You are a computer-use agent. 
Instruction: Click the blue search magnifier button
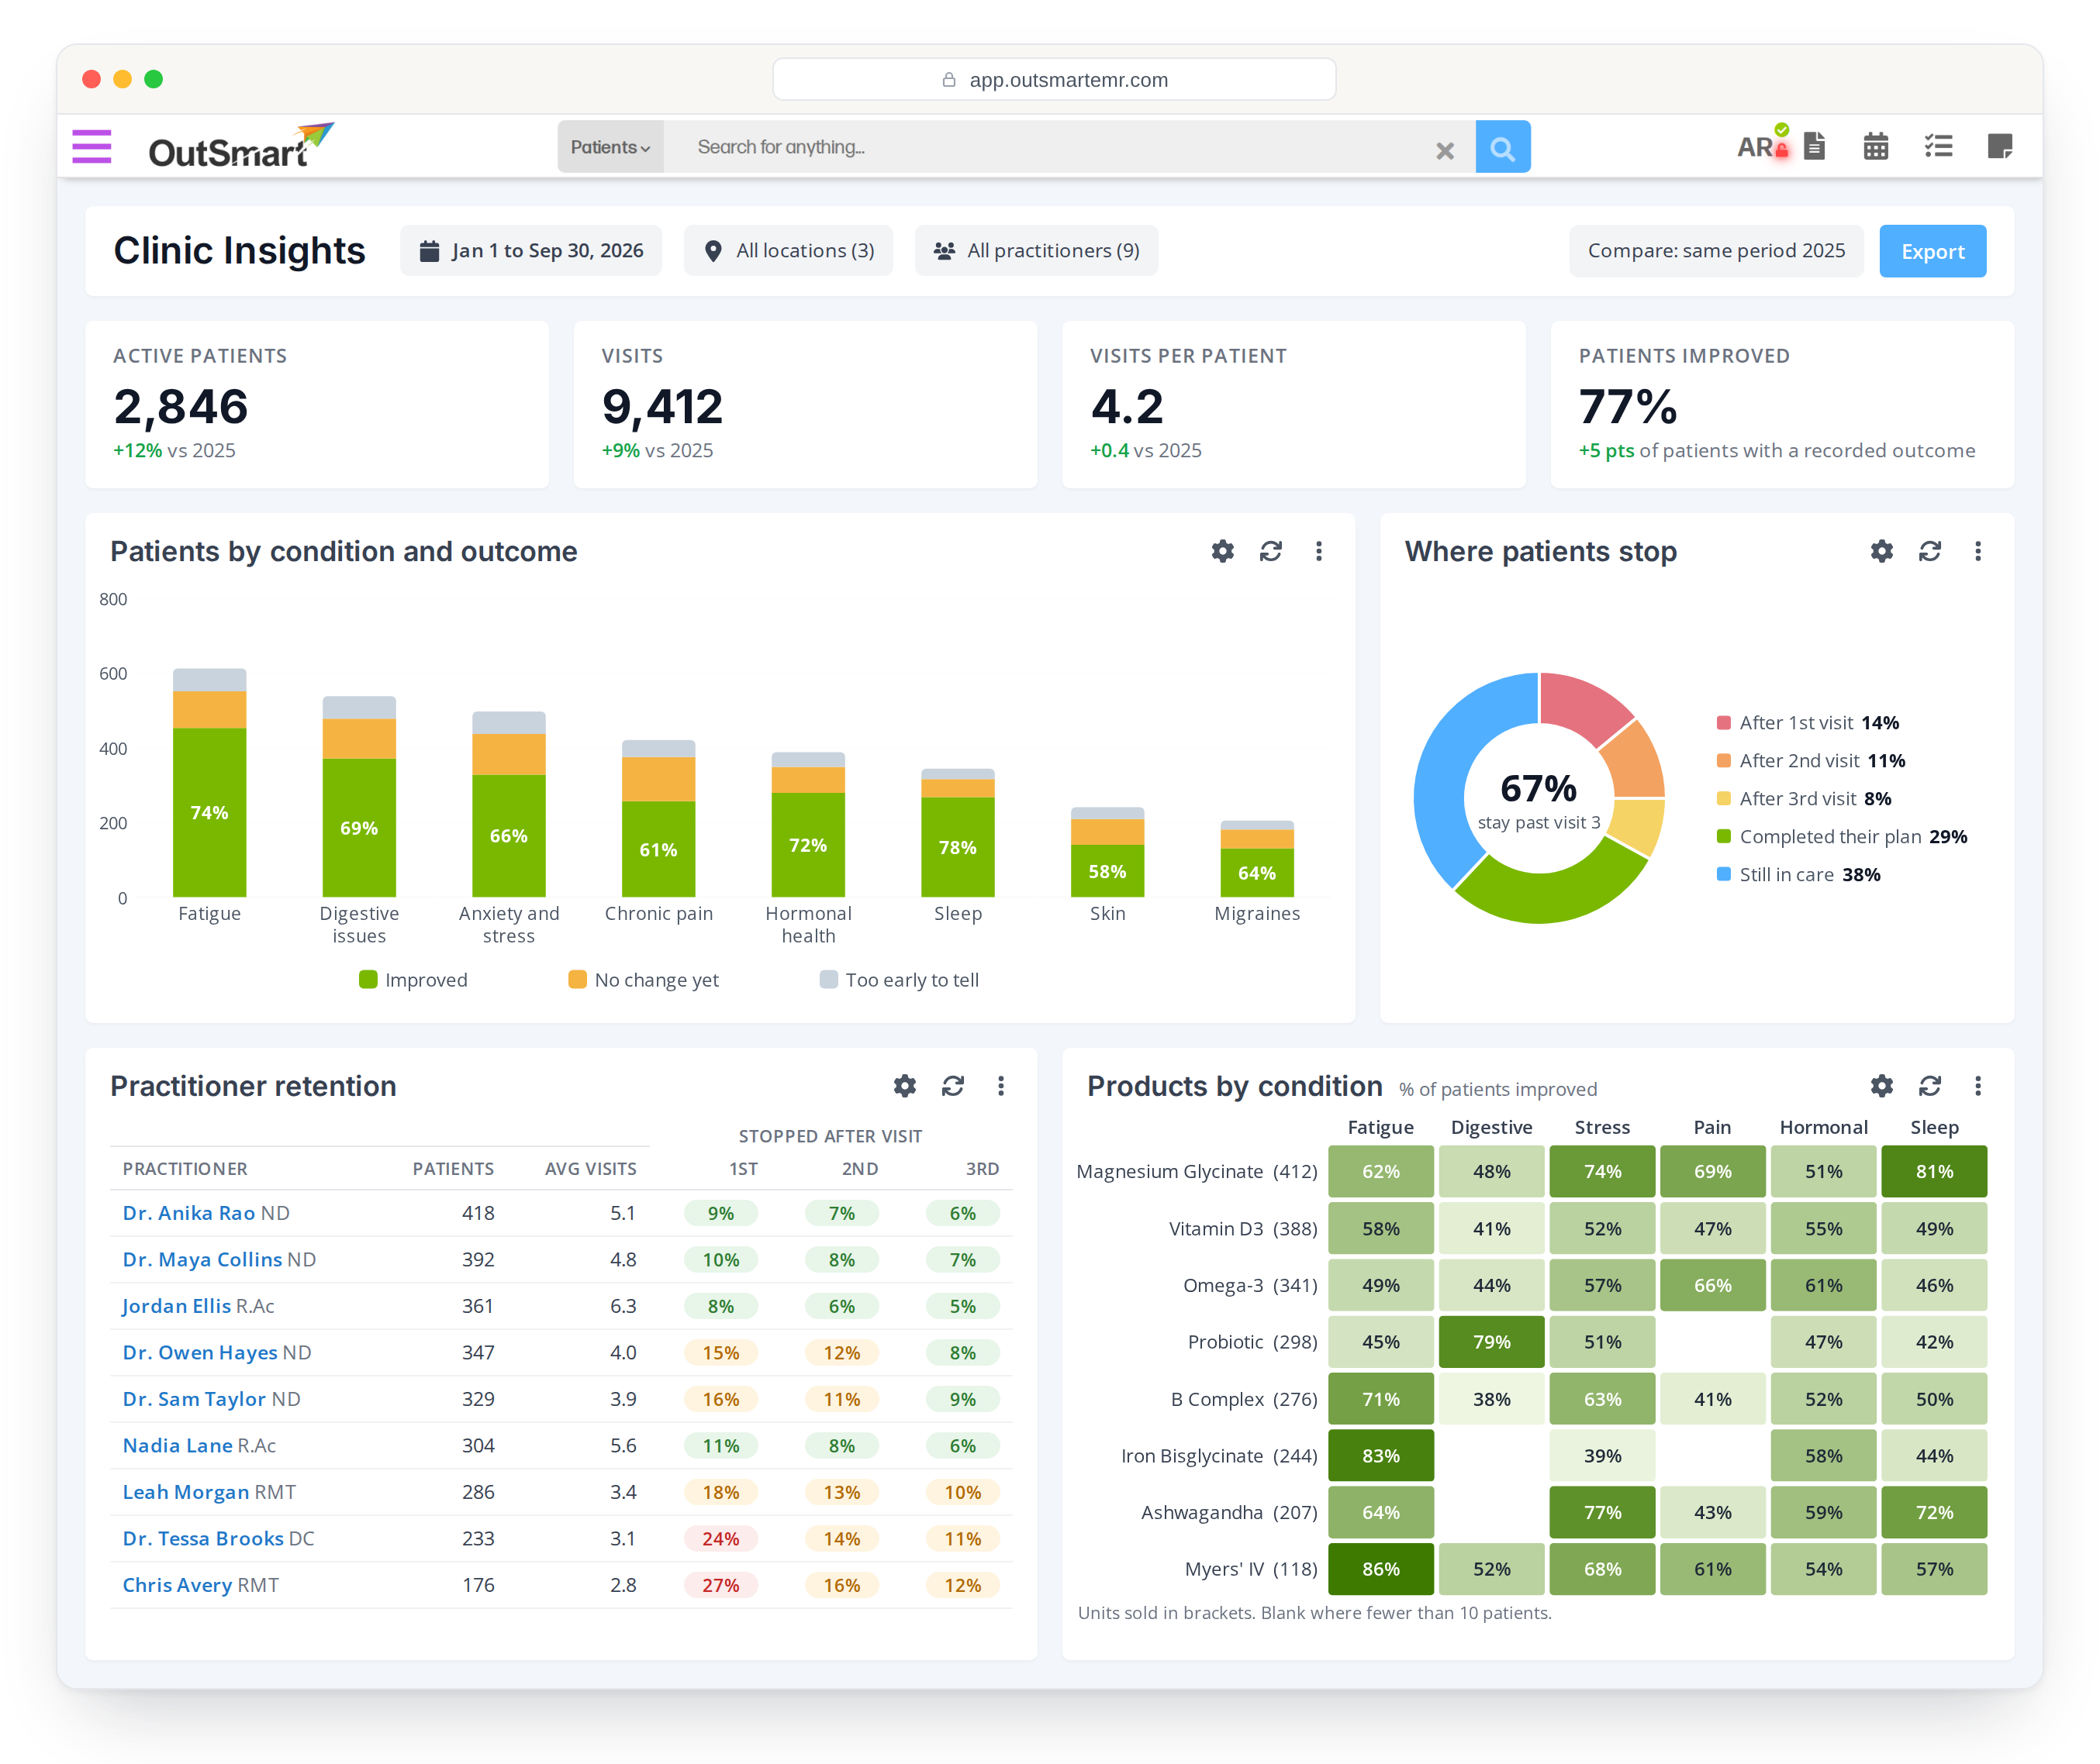point(1501,147)
